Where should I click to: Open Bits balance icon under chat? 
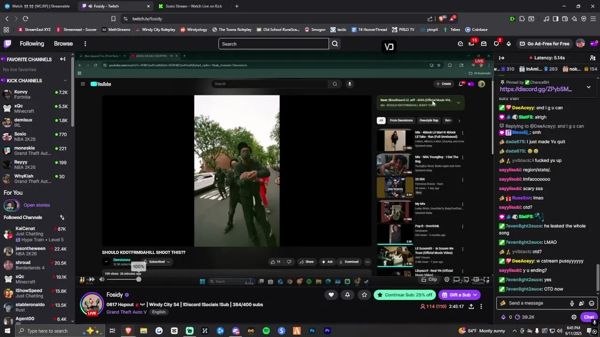point(503,317)
